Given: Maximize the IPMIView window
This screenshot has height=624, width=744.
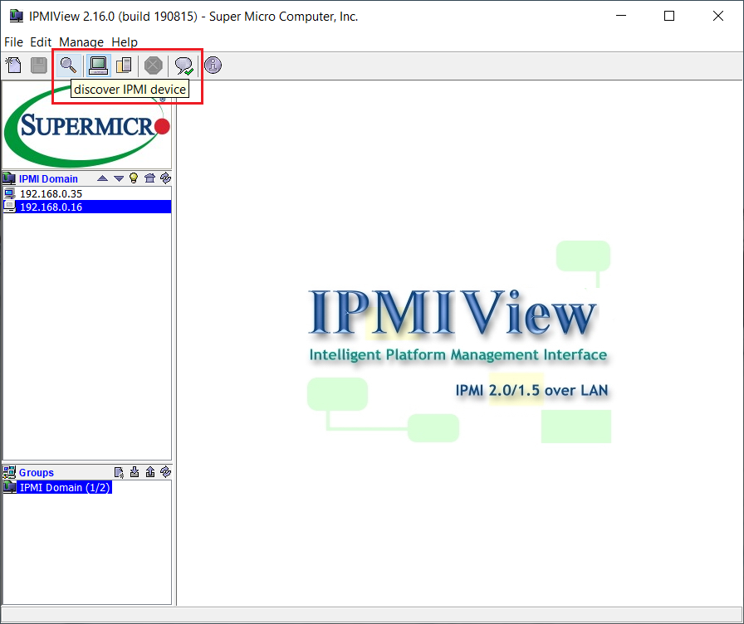Looking at the screenshot, I should [669, 16].
